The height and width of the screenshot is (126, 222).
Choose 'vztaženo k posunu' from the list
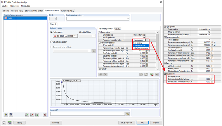(141, 48)
